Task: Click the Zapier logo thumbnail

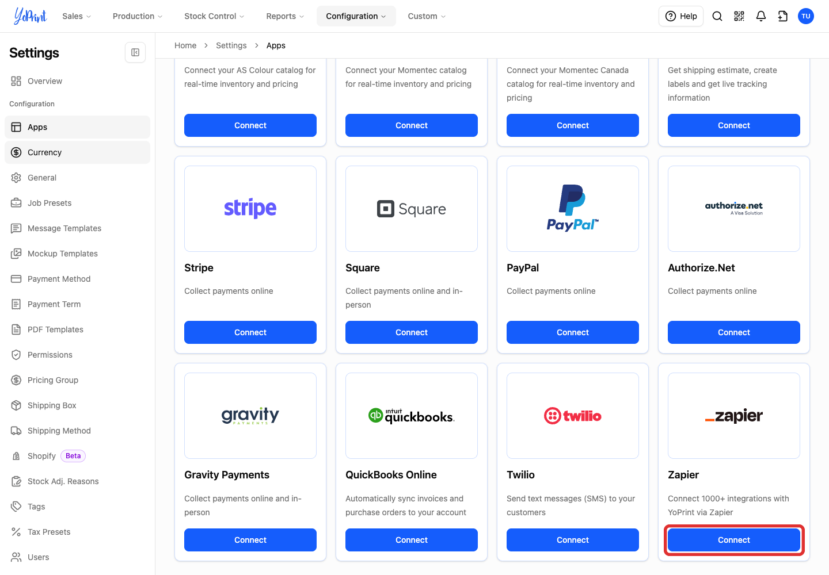Action: (x=734, y=416)
